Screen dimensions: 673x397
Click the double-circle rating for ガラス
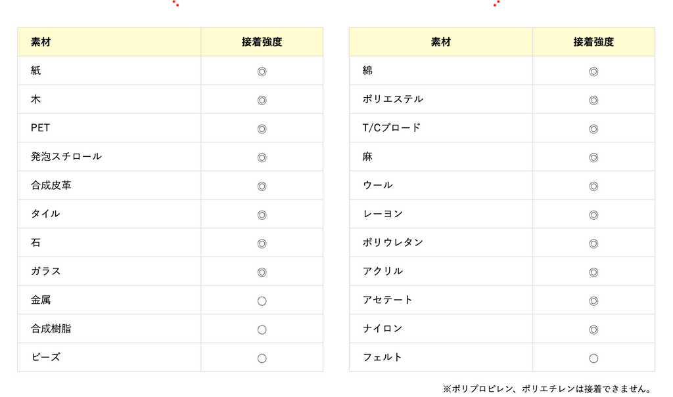click(262, 272)
